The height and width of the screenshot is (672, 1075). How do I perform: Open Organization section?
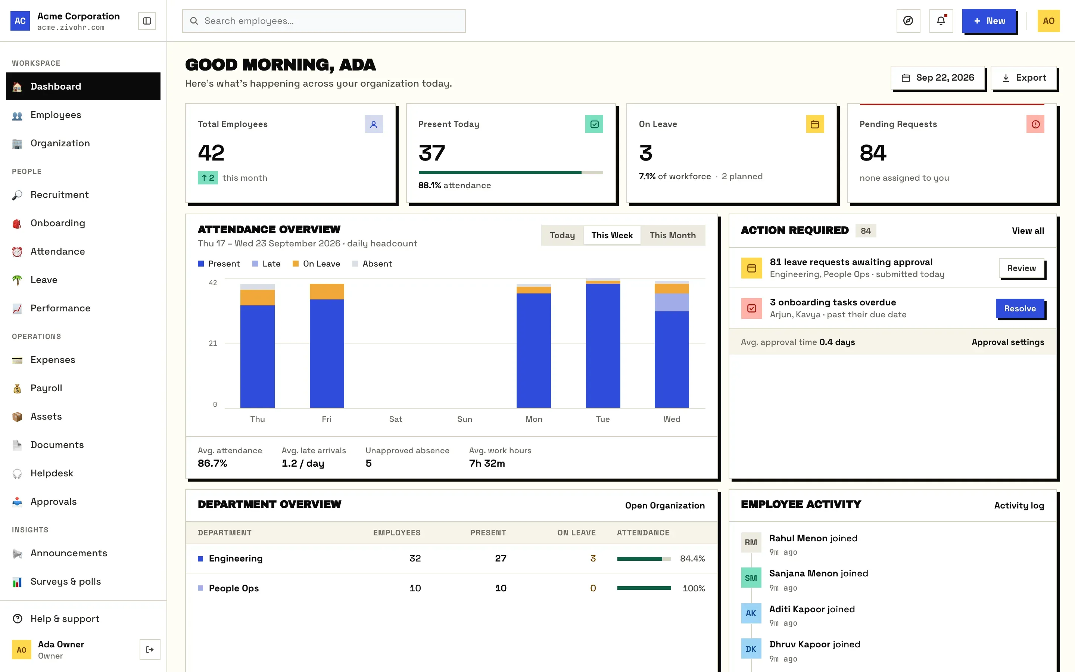pos(83,143)
